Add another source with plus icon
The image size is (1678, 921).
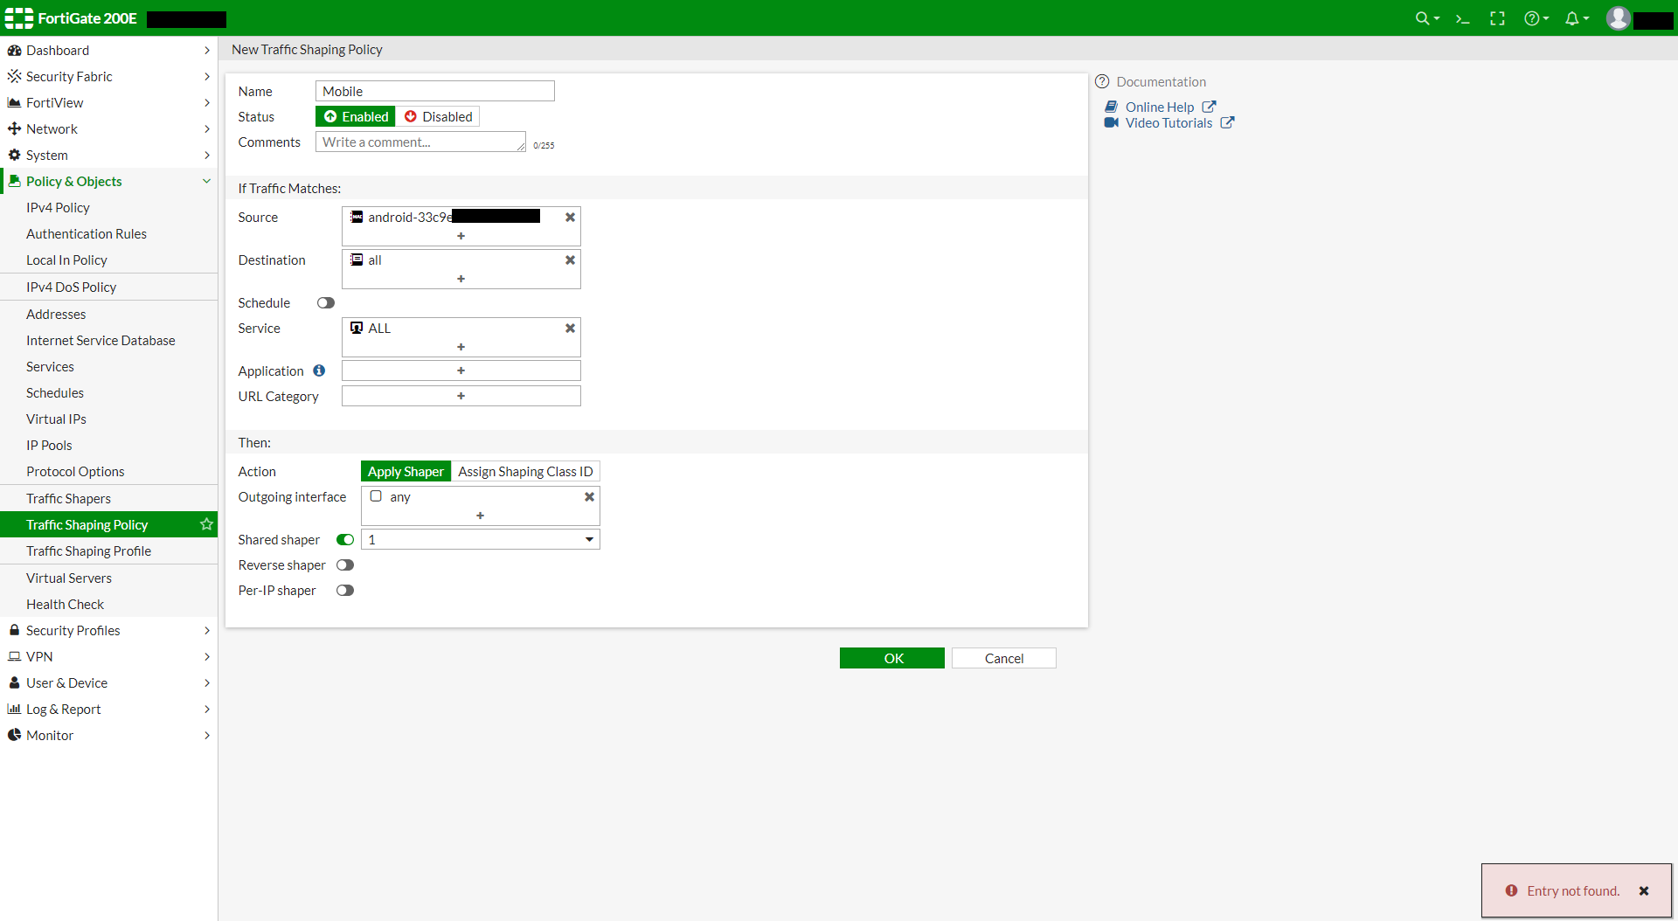point(461,236)
